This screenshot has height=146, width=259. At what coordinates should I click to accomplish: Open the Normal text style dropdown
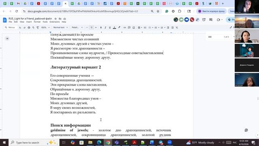click(x=60, y=28)
